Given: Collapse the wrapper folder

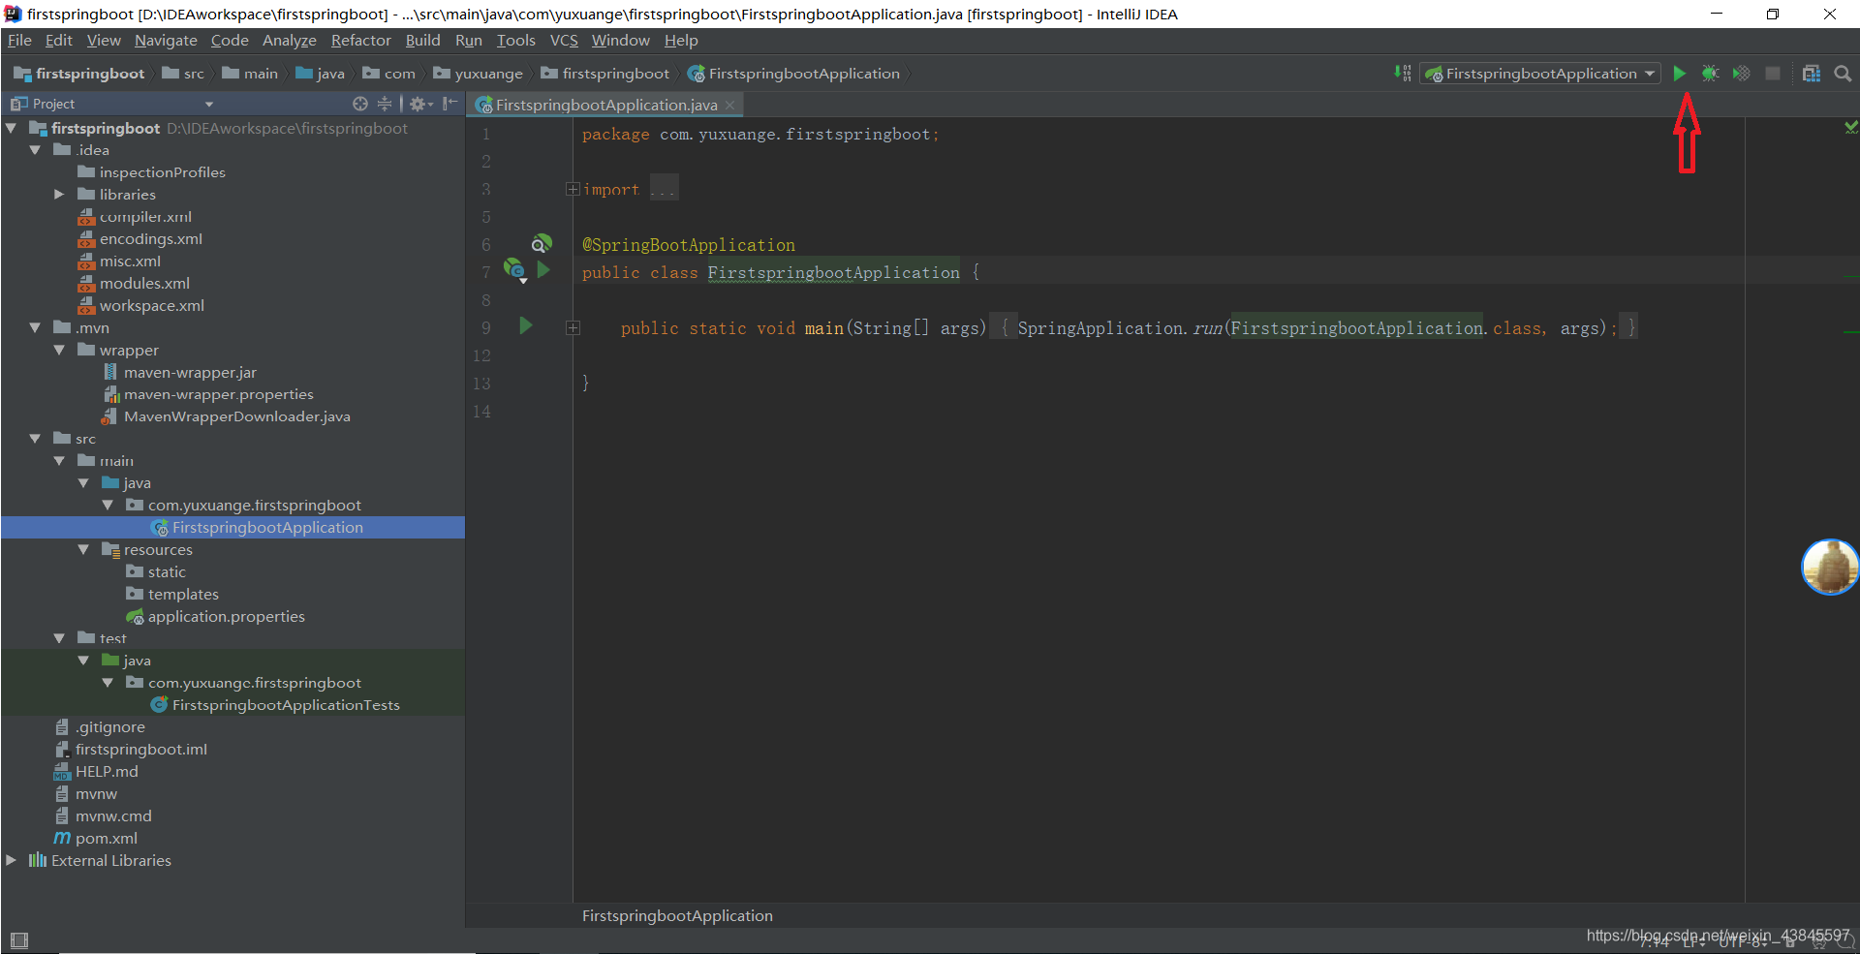Looking at the screenshot, I should click(x=60, y=351).
